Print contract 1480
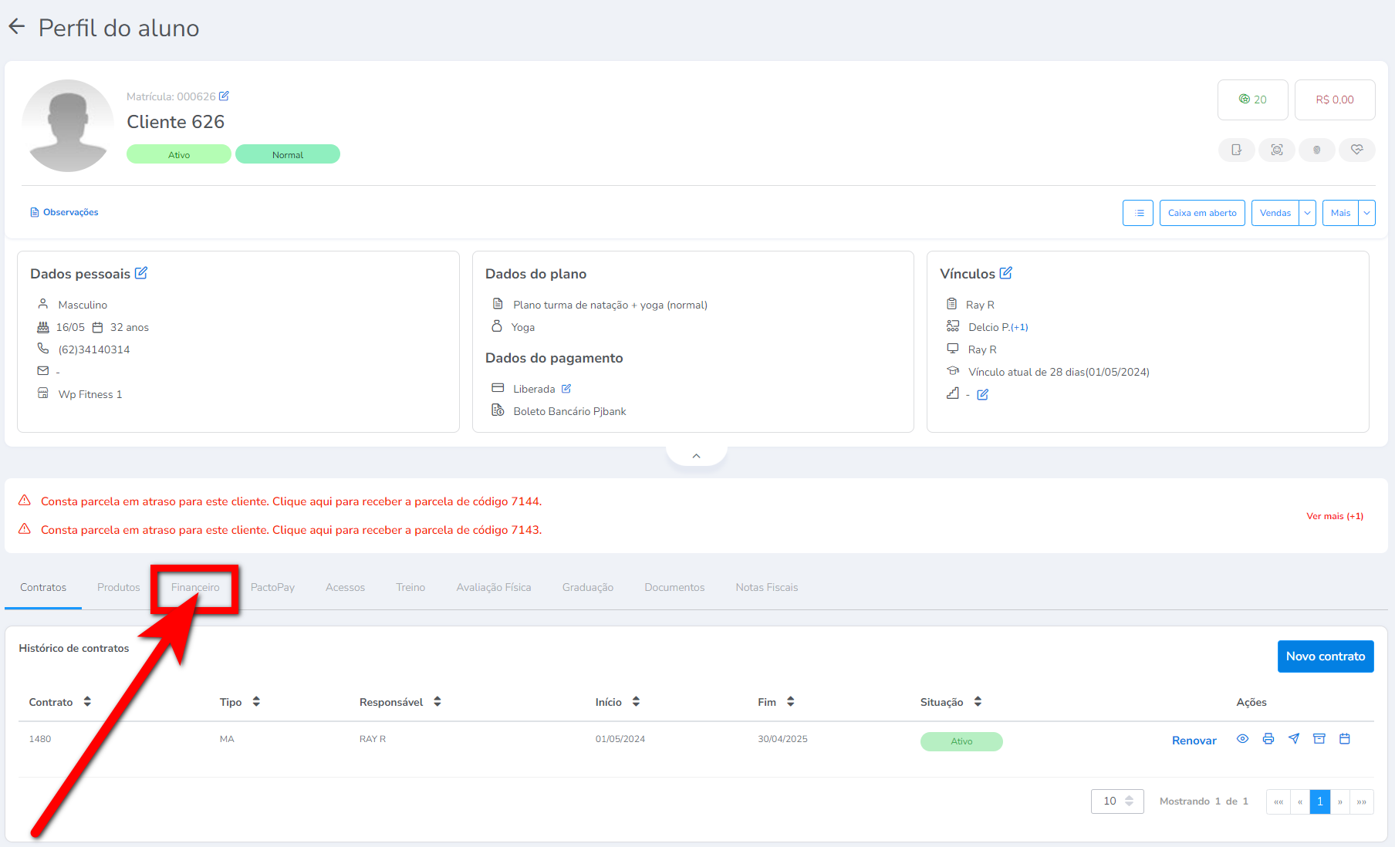 tap(1268, 739)
